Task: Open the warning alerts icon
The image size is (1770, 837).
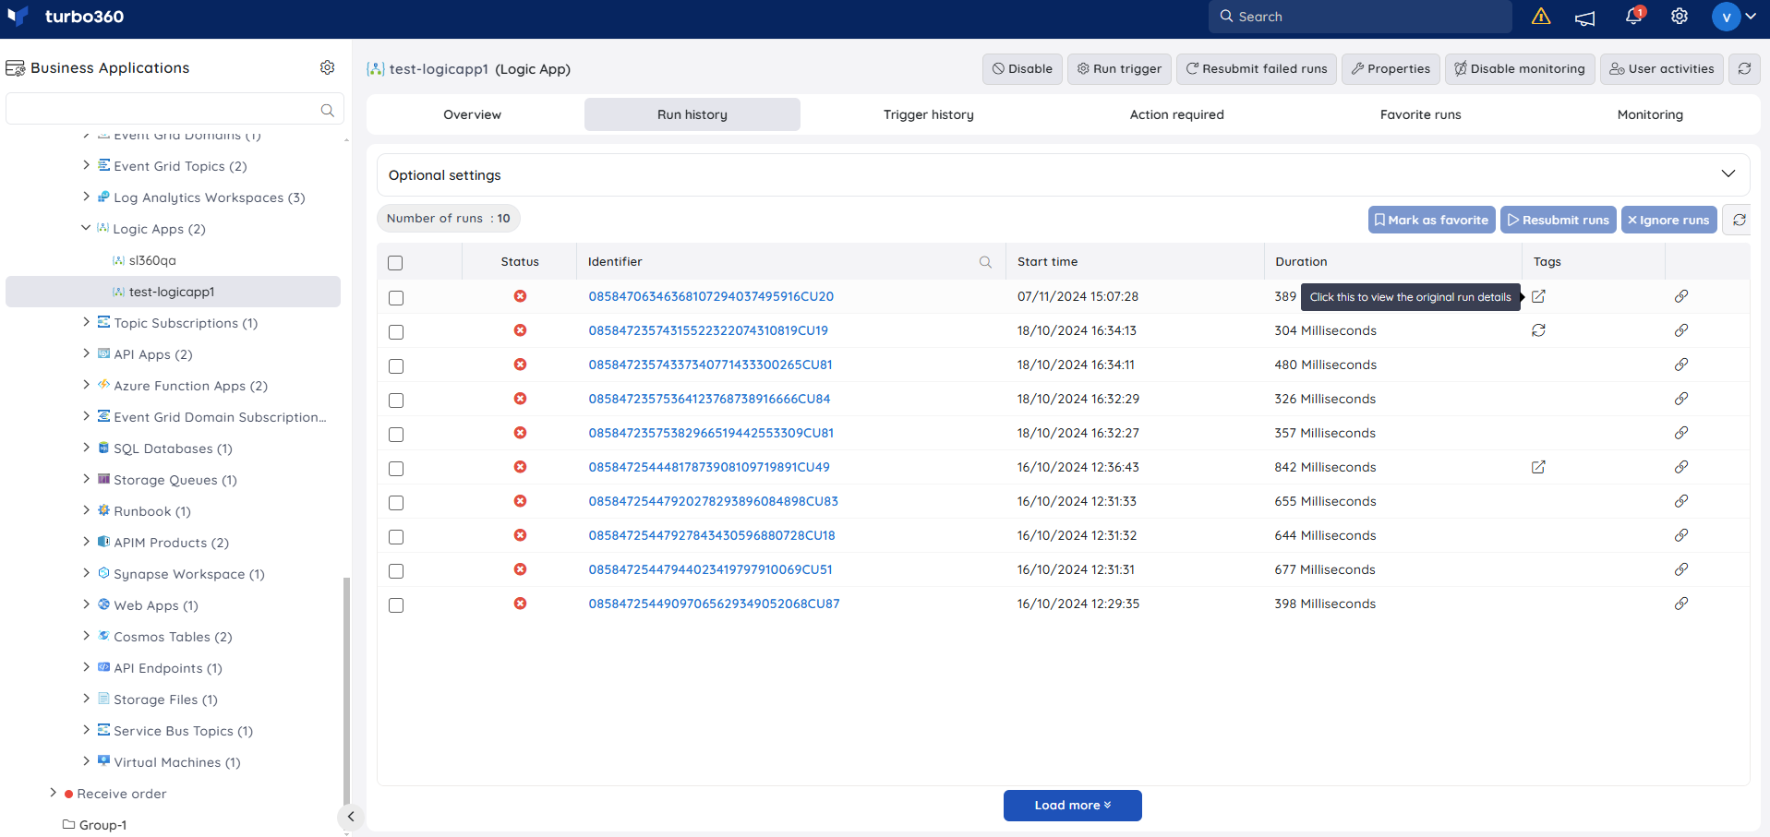Action: (1541, 17)
